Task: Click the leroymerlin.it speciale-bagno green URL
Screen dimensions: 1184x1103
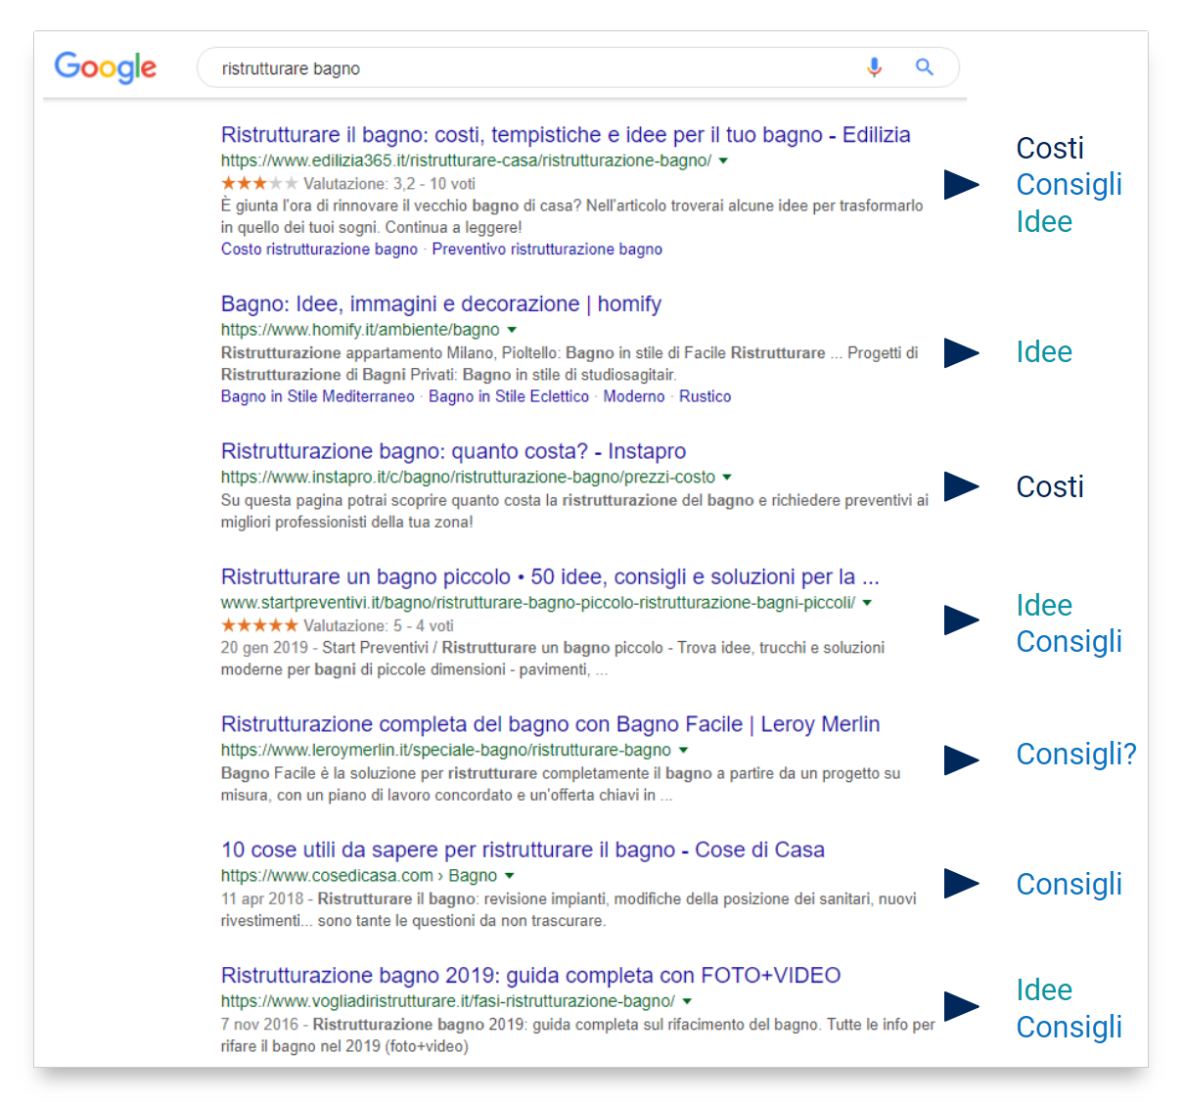Action: [x=446, y=751]
